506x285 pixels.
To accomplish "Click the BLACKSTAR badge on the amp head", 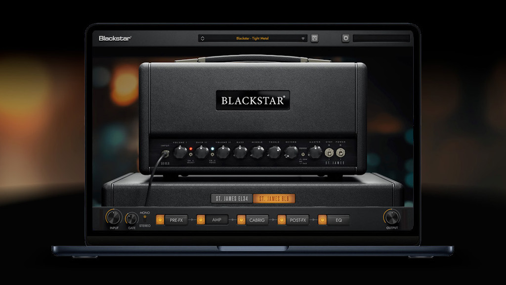I will [x=253, y=100].
